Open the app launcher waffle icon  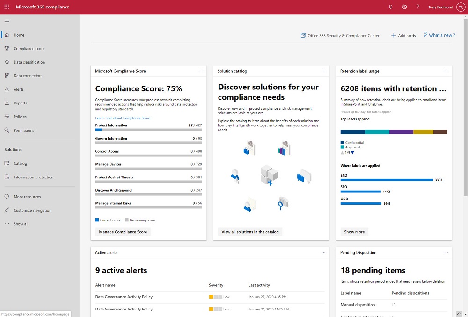pos(7,7)
